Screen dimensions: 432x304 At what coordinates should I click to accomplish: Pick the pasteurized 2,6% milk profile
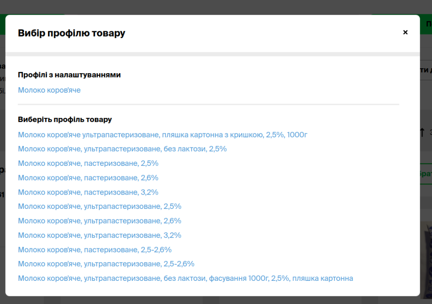pyautogui.click(x=88, y=178)
